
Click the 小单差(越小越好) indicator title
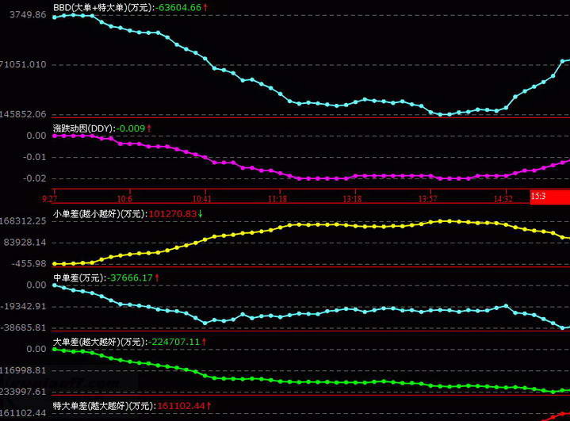[x=99, y=214]
